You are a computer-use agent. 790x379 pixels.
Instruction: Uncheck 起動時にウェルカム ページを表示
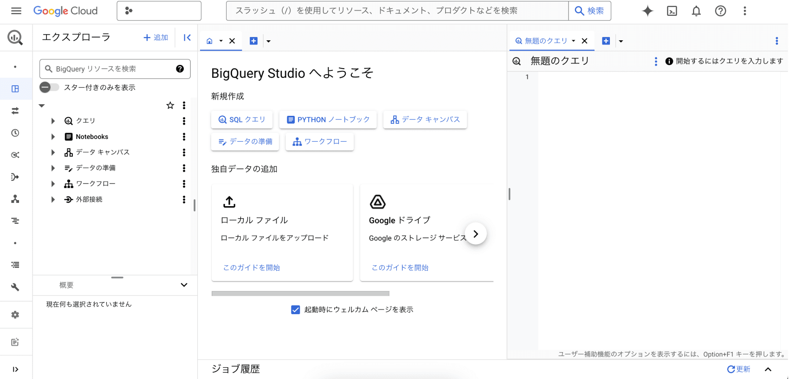(296, 310)
